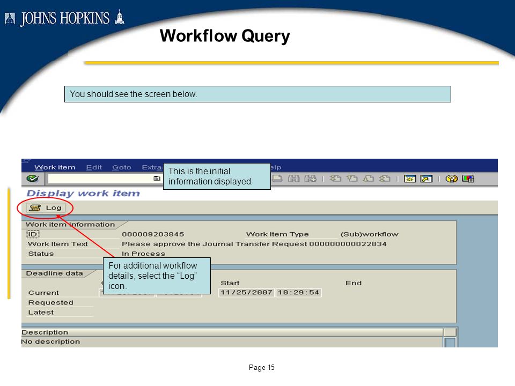Click the start time field 10:29:54

click(x=298, y=293)
